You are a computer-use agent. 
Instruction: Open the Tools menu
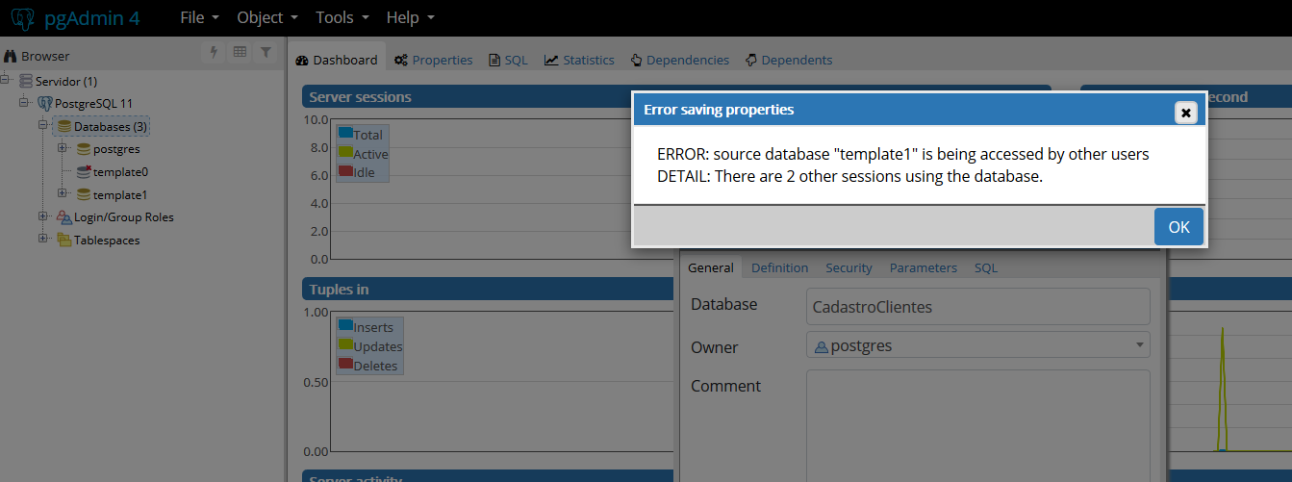[342, 17]
